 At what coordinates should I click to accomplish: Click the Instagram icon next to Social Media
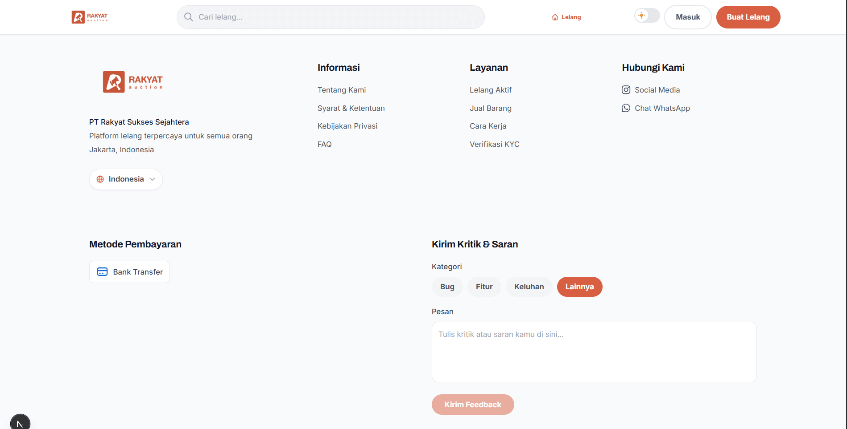(626, 90)
